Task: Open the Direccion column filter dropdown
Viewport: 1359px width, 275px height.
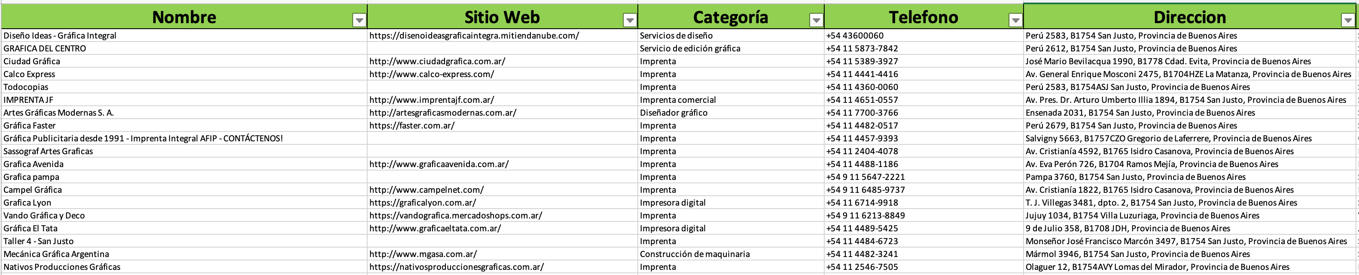Action: point(1347,21)
